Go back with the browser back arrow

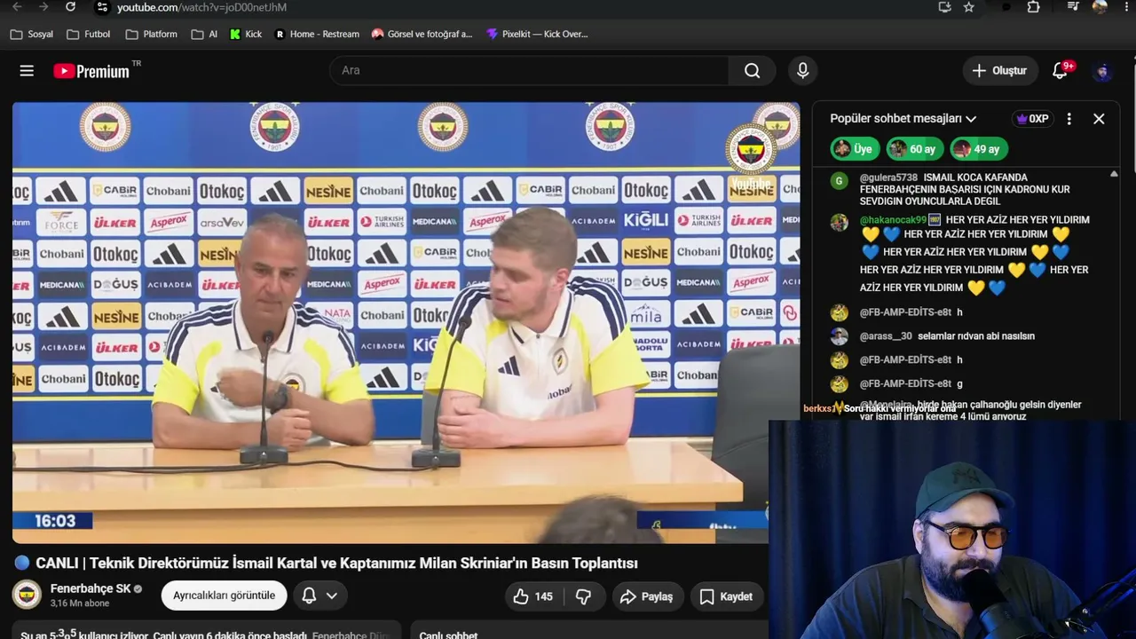click(17, 6)
